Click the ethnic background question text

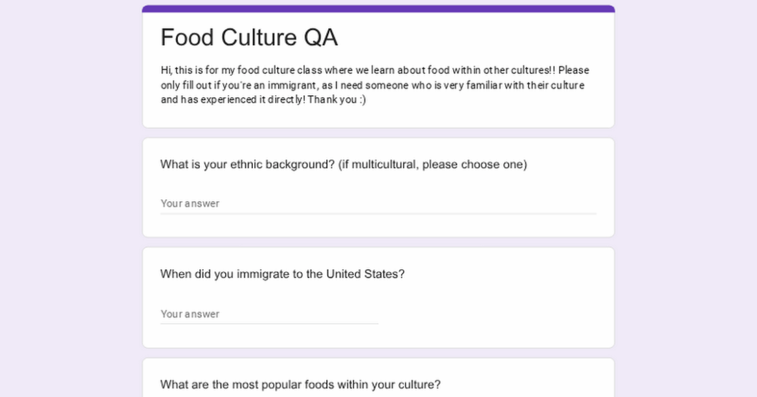[x=344, y=164]
